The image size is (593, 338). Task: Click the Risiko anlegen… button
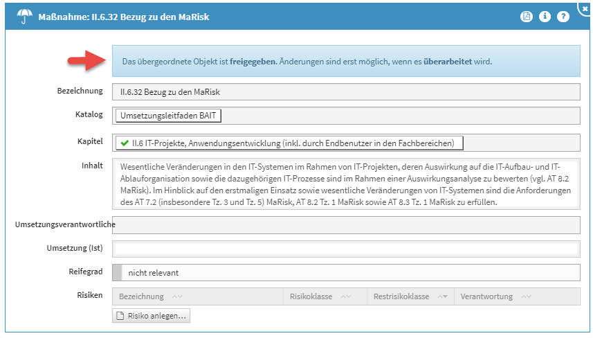[x=152, y=316]
